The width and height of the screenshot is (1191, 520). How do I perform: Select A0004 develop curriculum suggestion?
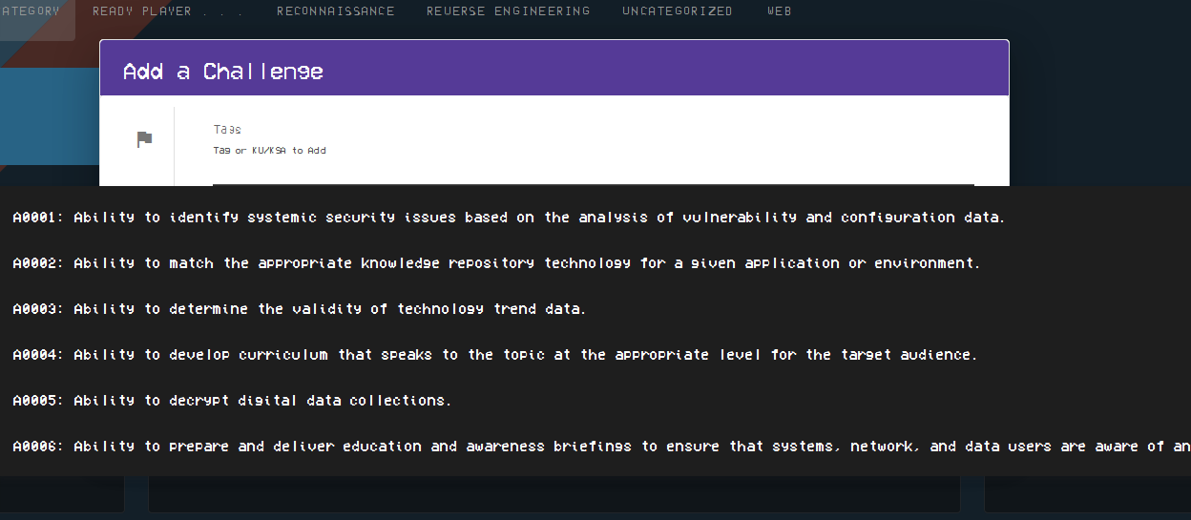pos(494,355)
